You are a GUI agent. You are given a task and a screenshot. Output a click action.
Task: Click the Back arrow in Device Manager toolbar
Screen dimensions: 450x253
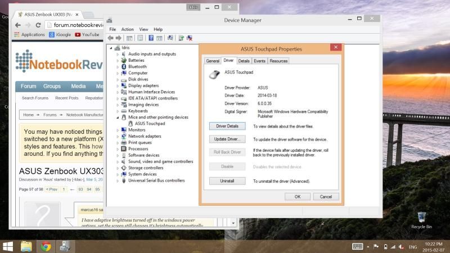pos(110,38)
